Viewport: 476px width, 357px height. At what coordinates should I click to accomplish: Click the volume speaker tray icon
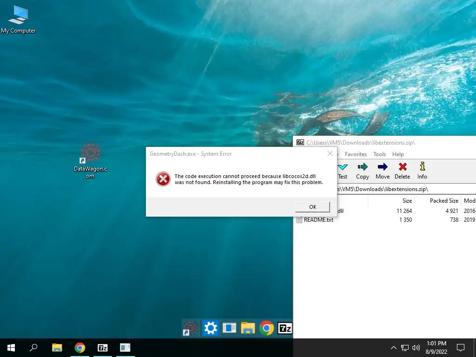click(416, 348)
